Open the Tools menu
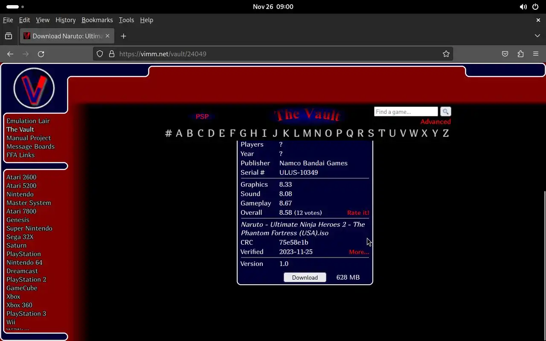This screenshot has width=546, height=341. click(126, 20)
